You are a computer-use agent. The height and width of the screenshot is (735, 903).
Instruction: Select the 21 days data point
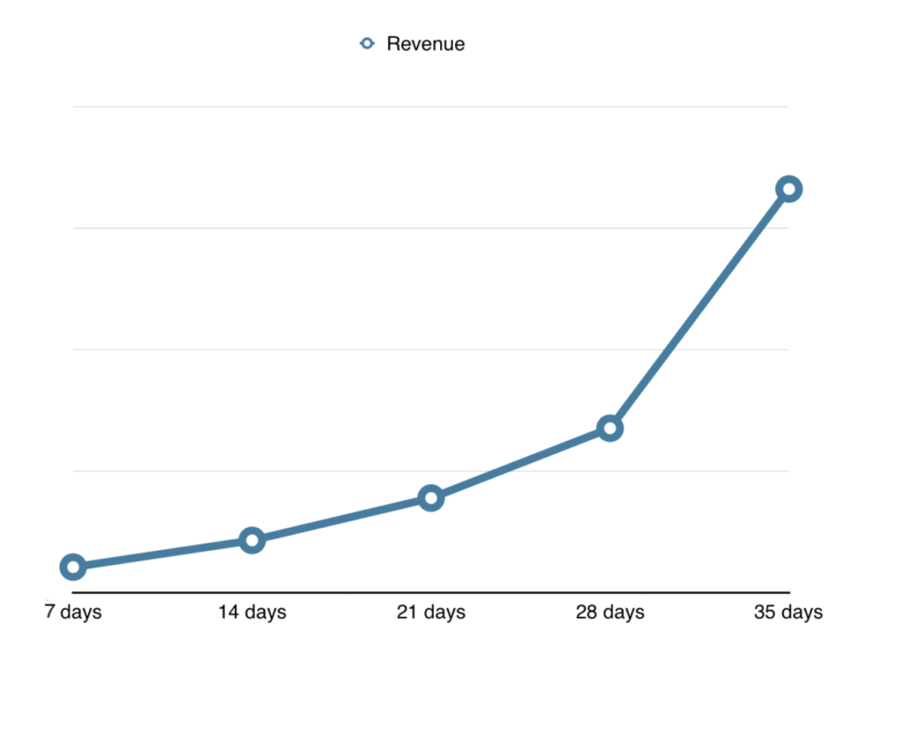(x=431, y=499)
